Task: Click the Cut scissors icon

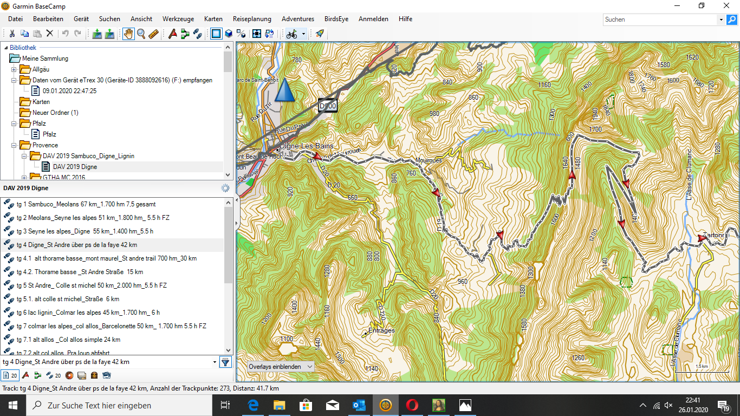Action: click(11, 34)
